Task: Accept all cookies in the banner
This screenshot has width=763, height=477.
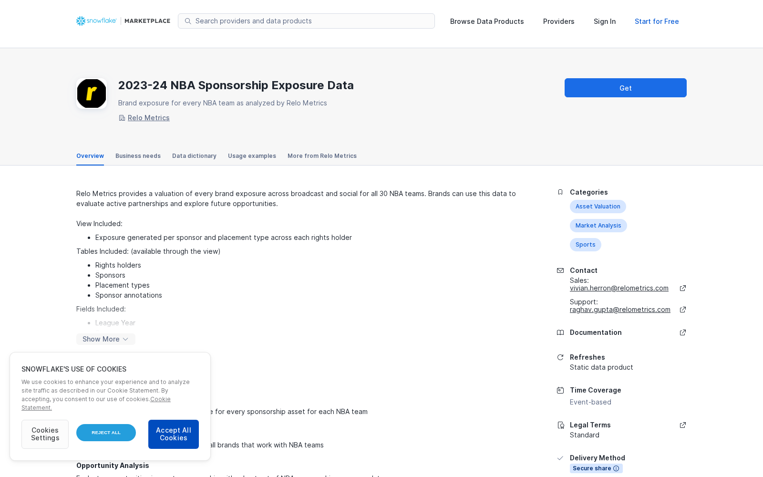Action: (174, 434)
